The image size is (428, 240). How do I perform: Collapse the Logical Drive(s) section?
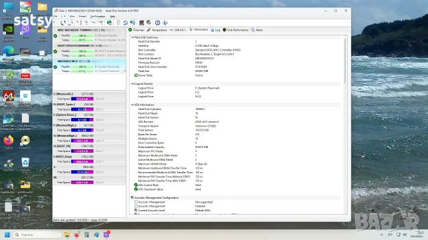[132, 84]
